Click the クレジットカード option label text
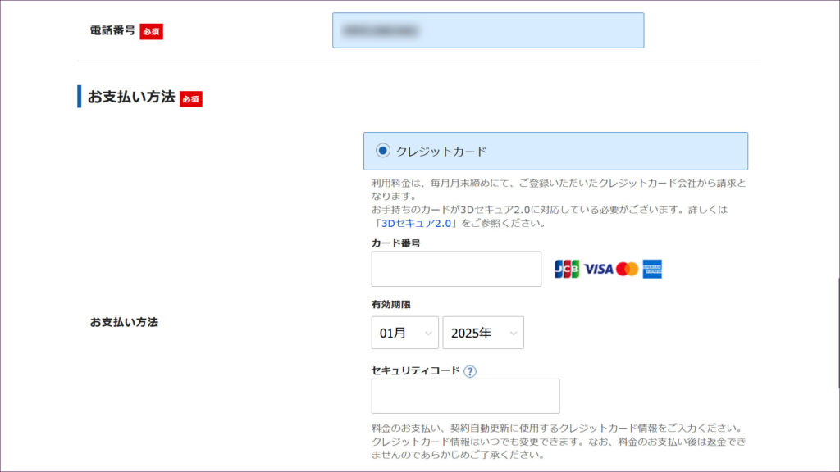This screenshot has height=472, width=840. click(441, 152)
